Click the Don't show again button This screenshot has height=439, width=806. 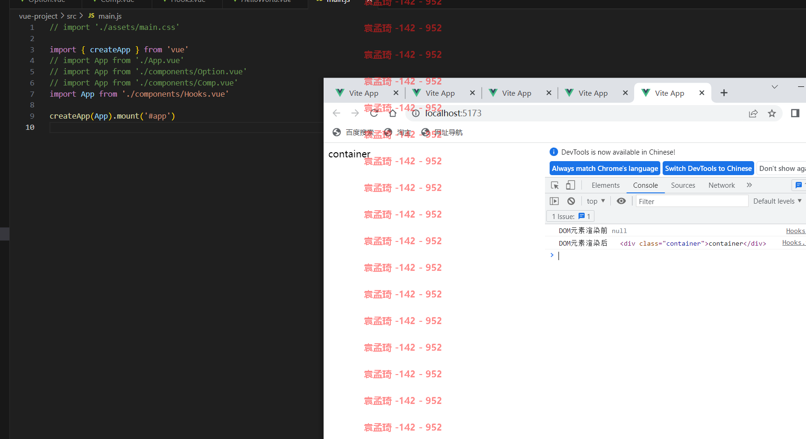[781, 169]
